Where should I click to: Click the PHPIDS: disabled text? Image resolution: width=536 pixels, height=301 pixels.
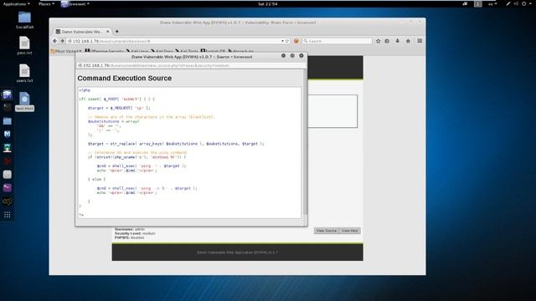point(129,237)
